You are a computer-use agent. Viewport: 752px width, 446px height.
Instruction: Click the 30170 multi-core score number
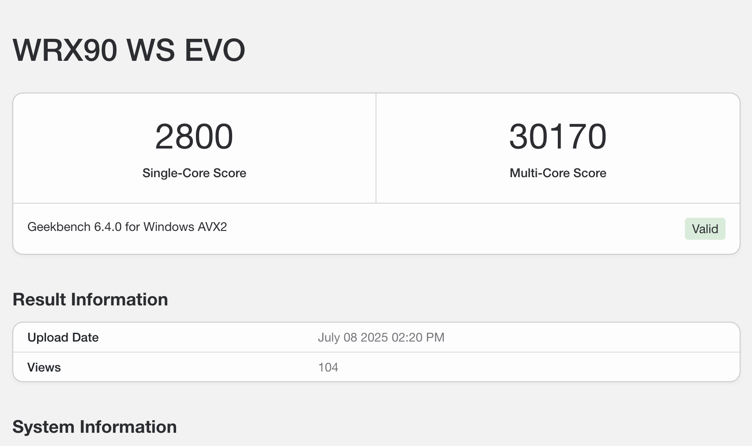(558, 137)
